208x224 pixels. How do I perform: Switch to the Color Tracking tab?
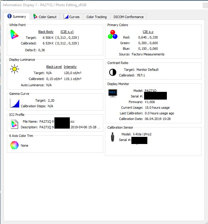(96, 17)
